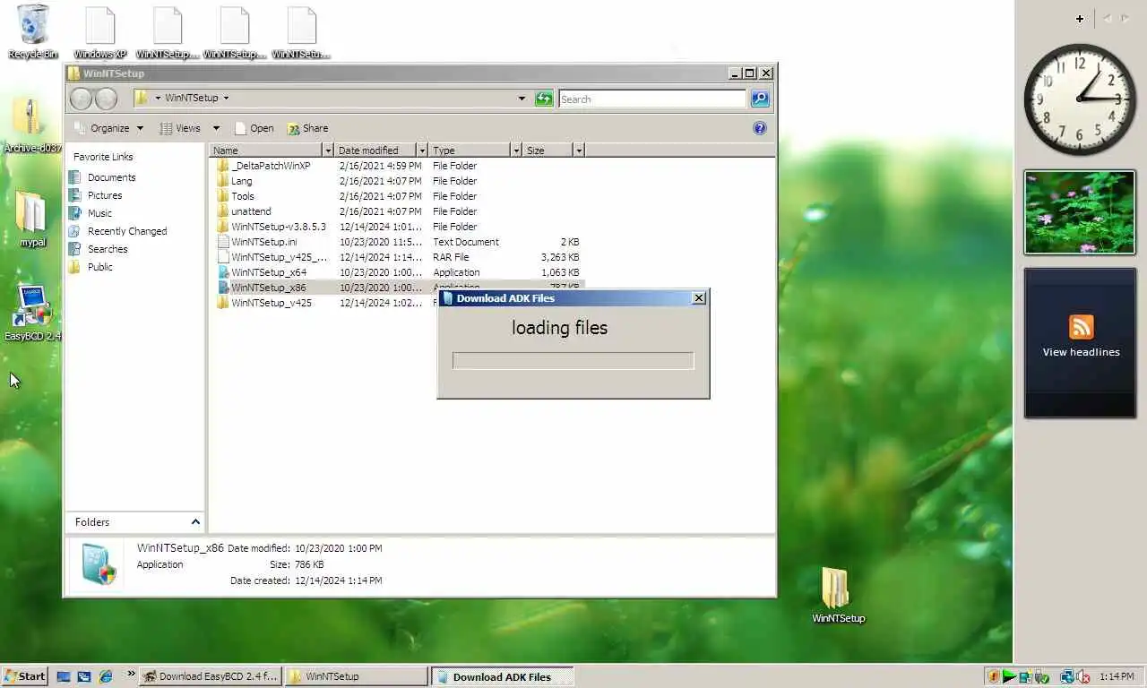The width and height of the screenshot is (1147, 688).
Task: Click the Forward navigation button in Explorer
Action: pyautogui.click(x=106, y=99)
